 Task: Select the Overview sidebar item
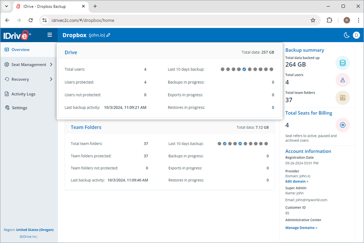pos(20,50)
